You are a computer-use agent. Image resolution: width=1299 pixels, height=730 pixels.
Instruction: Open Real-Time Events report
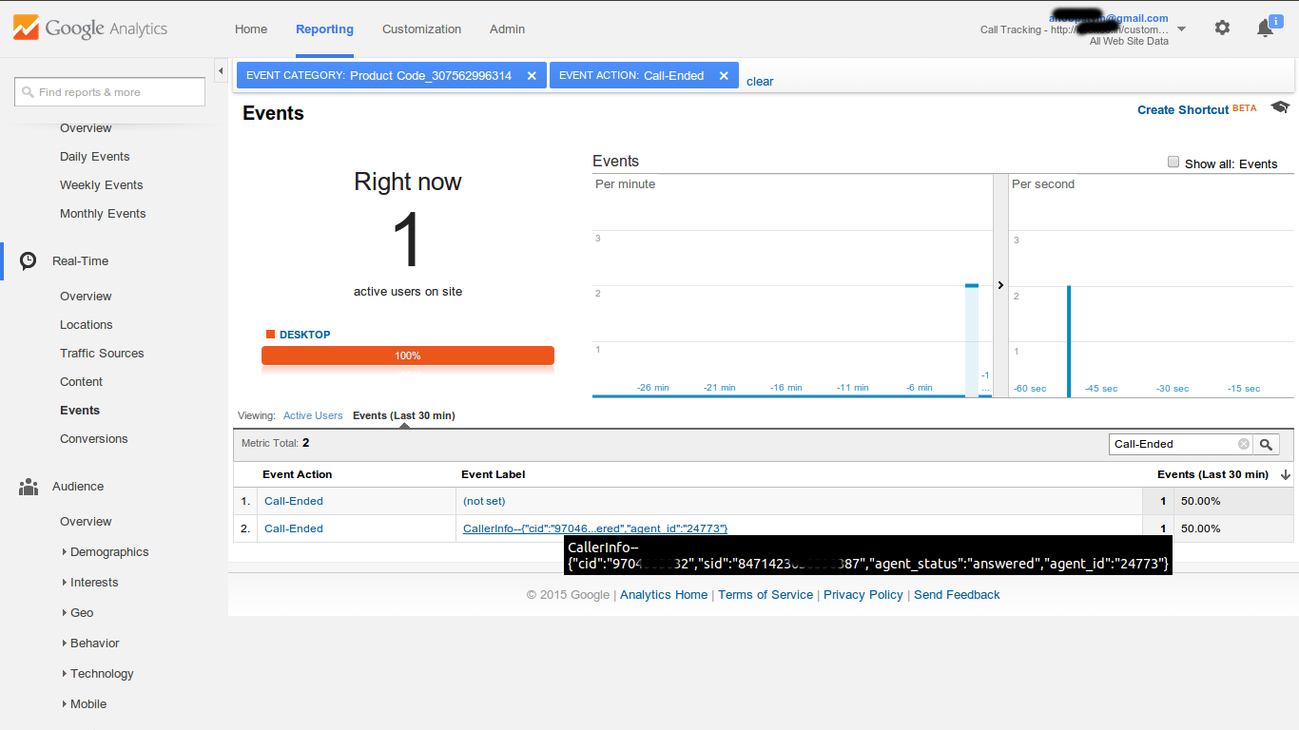[80, 411]
